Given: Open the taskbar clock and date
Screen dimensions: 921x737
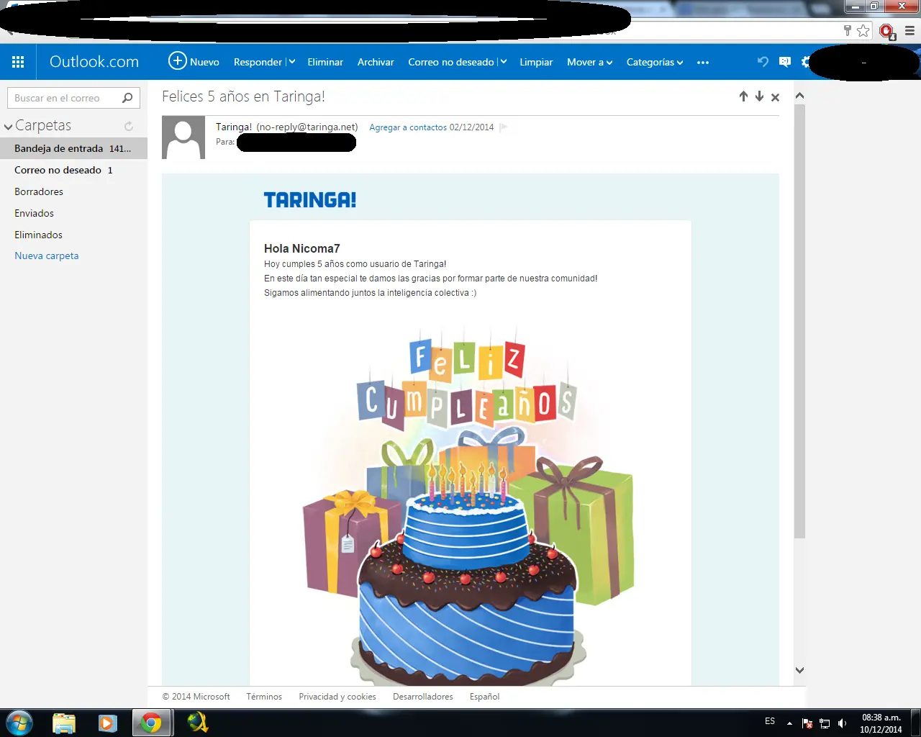Looking at the screenshot, I should coord(881,723).
